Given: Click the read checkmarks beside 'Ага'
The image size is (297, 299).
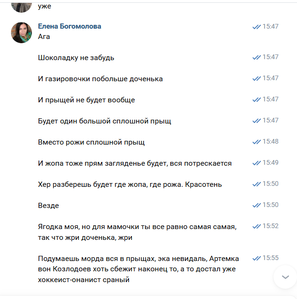Looking at the screenshot, I should pyautogui.click(x=257, y=27).
